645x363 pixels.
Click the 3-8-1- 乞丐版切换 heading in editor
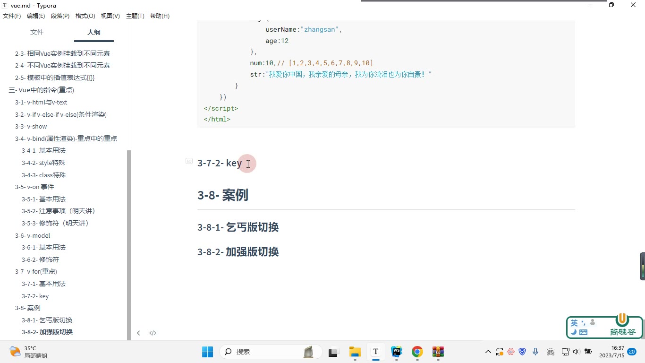238,227
